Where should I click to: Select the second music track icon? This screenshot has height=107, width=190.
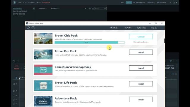tap(14, 104)
